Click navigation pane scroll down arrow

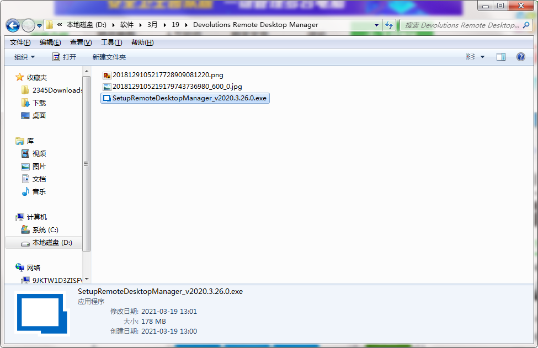click(87, 280)
